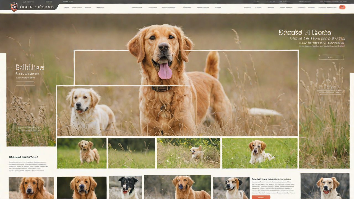This screenshot has width=354, height=199.
Task: Click the shield logo icon in the header
Action: click(x=14, y=7)
